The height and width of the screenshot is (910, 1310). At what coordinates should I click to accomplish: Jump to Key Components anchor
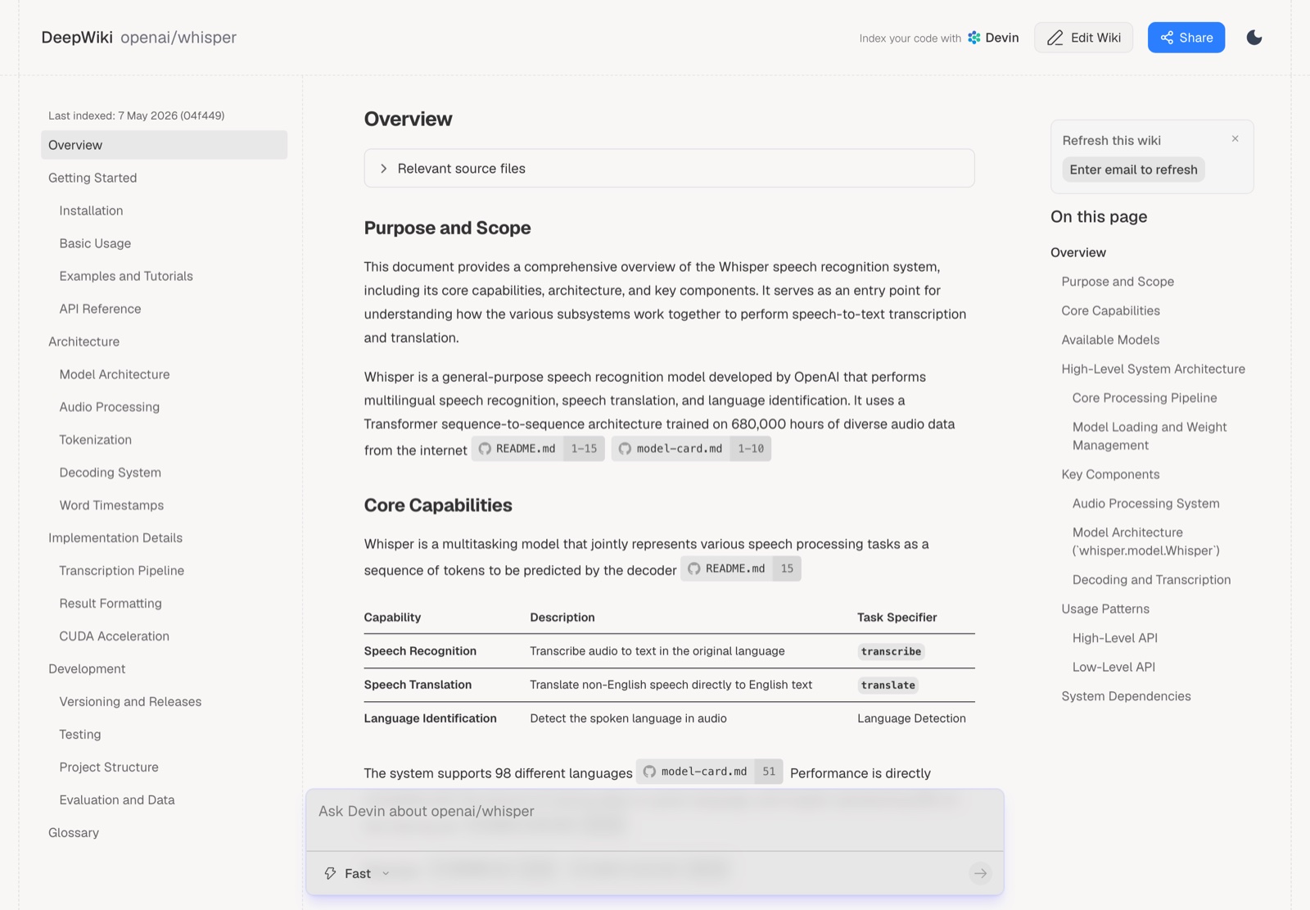pyautogui.click(x=1110, y=474)
